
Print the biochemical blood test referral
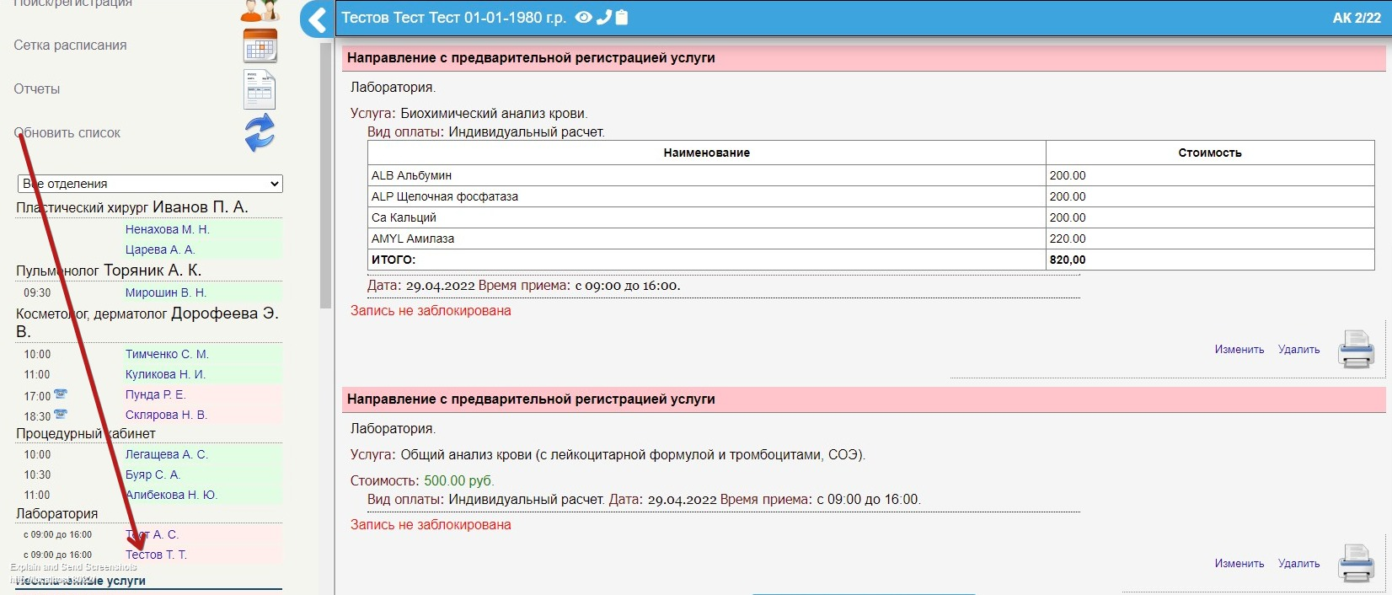tap(1356, 349)
